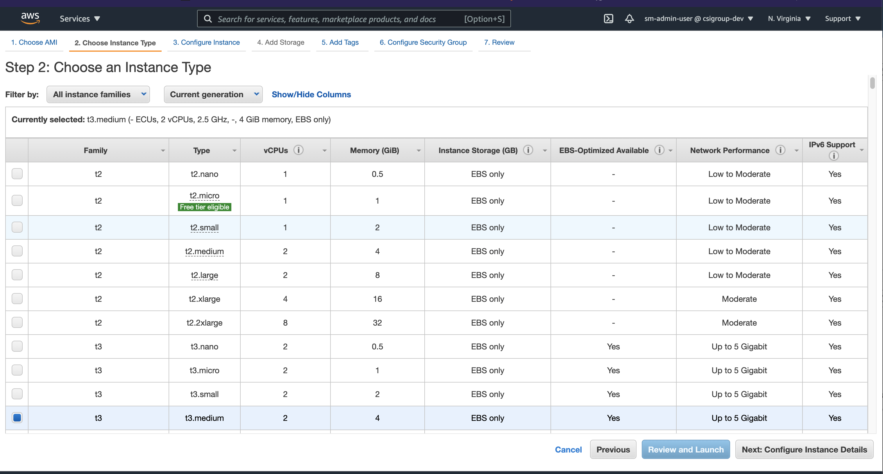Screen dimensions: 883x474
Task: Click the t2.medium type link
Action: point(204,252)
